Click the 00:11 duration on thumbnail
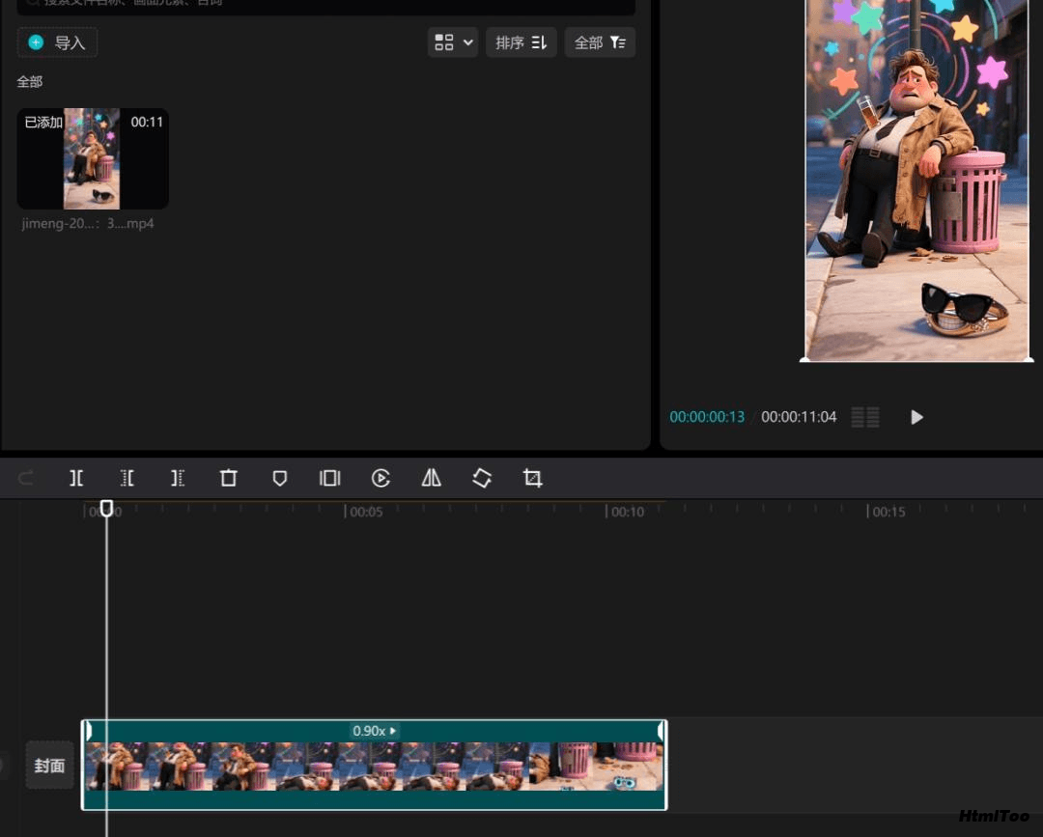The image size is (1043, 837). tap(147, 123)
